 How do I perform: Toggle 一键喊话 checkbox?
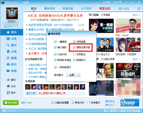(x=55, y=42)
